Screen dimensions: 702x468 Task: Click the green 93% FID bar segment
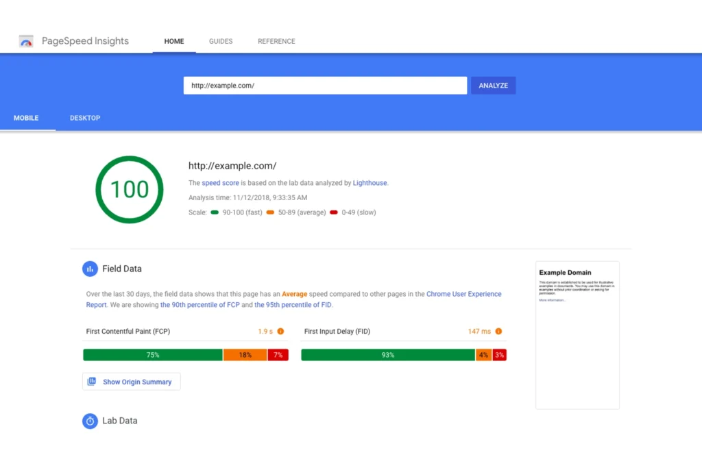[x=388, y=355]
